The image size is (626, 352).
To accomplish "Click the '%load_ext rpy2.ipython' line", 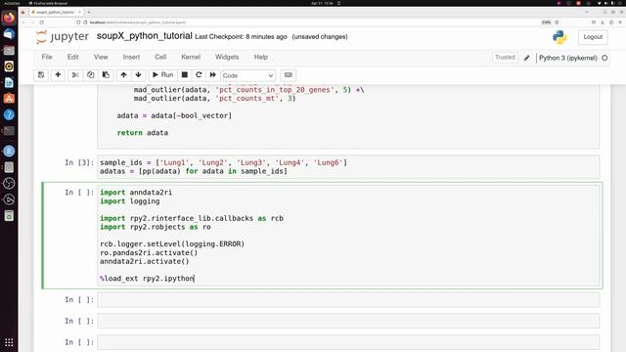I will 147,278.
